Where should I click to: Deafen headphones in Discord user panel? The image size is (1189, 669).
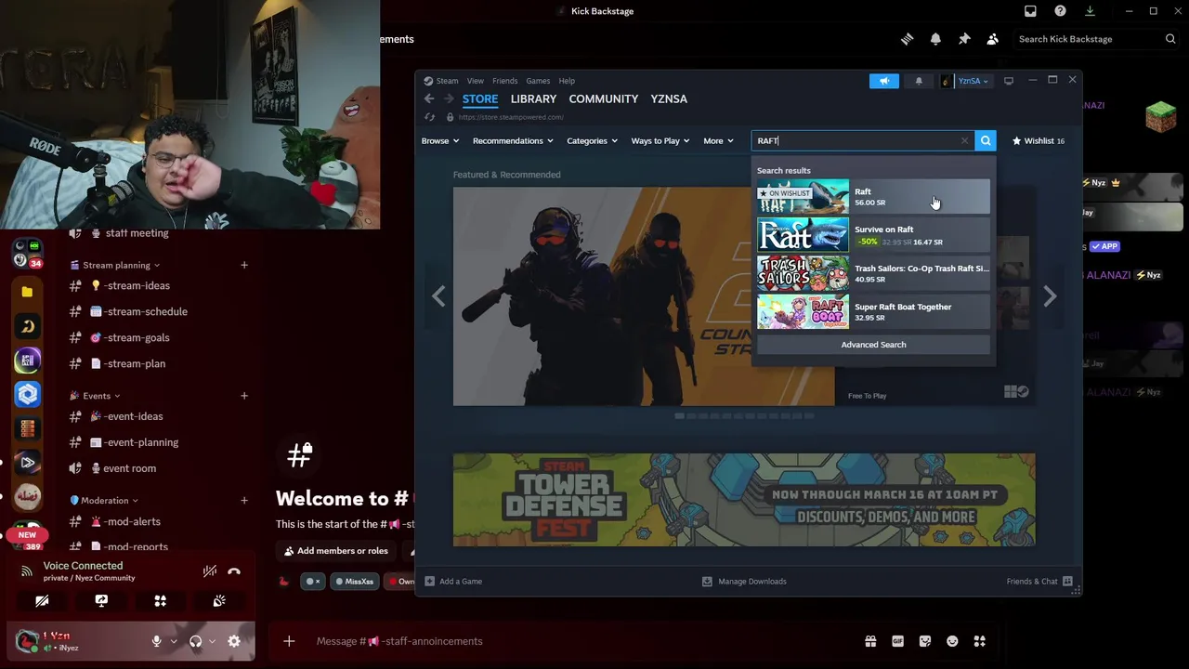[195, 641]
